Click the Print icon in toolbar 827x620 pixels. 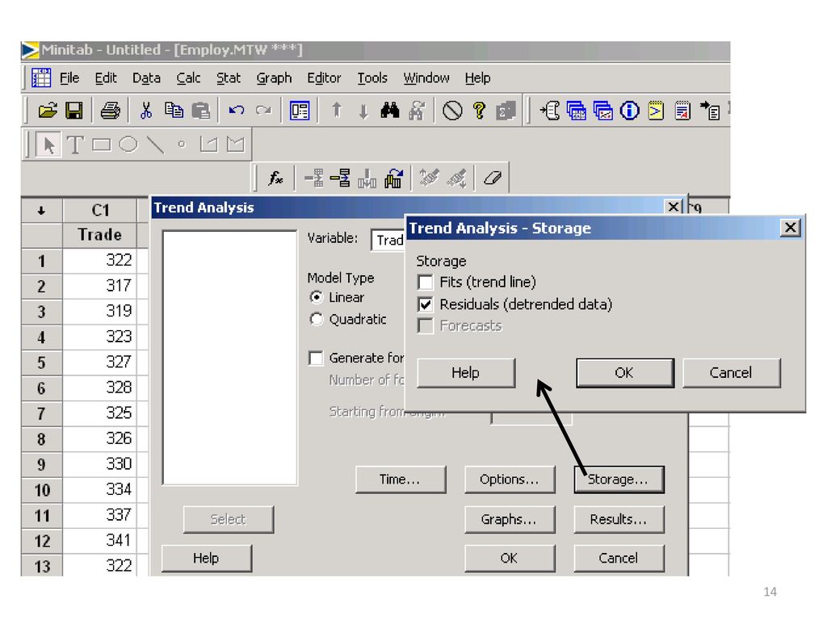pos(110,111)
